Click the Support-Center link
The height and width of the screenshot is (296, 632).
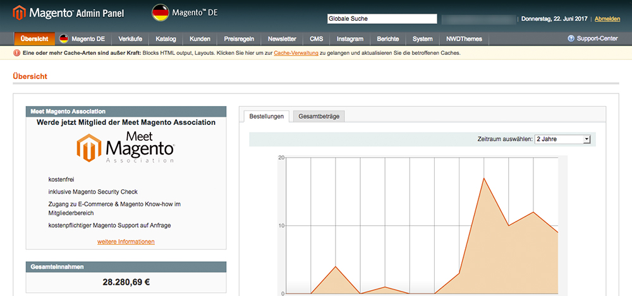597,38
